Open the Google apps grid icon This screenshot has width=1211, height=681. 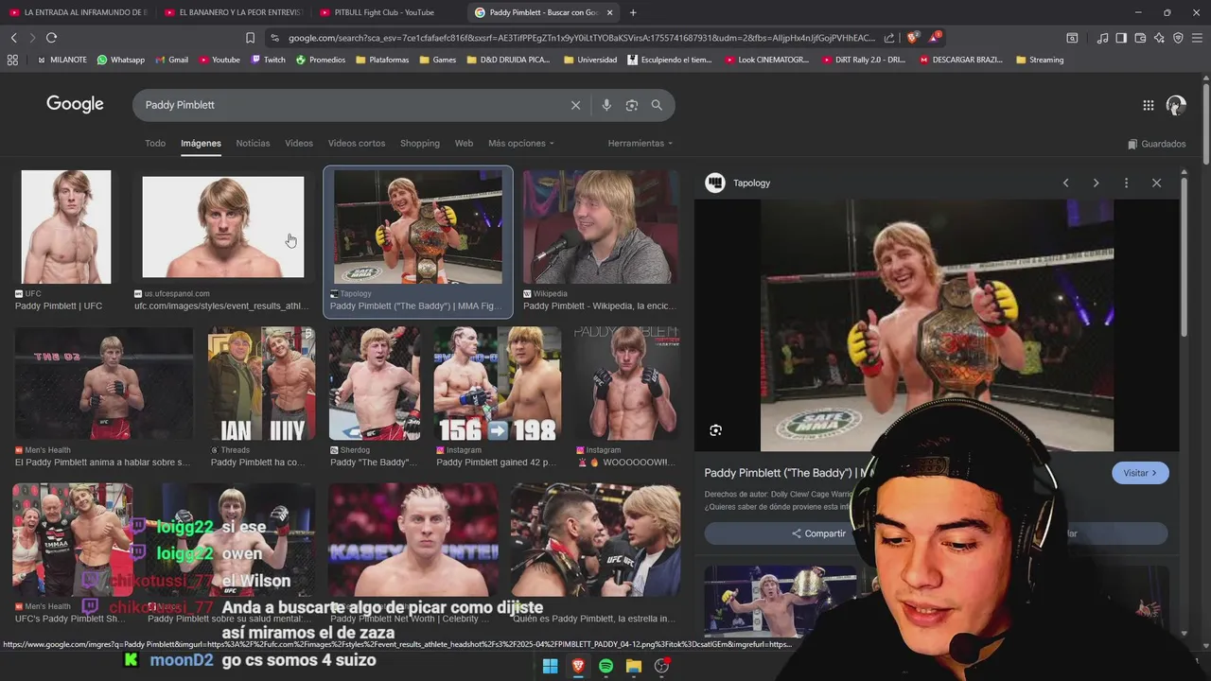coord(1148,105)
